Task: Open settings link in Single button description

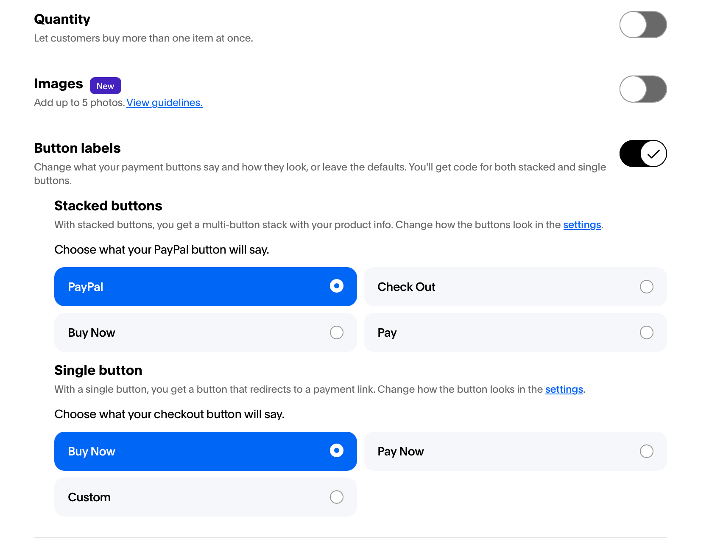Action: [x=564, y=389]
